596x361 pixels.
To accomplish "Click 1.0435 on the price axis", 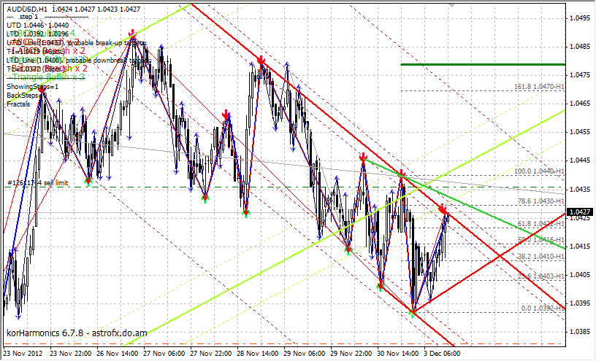I will coord(581,189).
